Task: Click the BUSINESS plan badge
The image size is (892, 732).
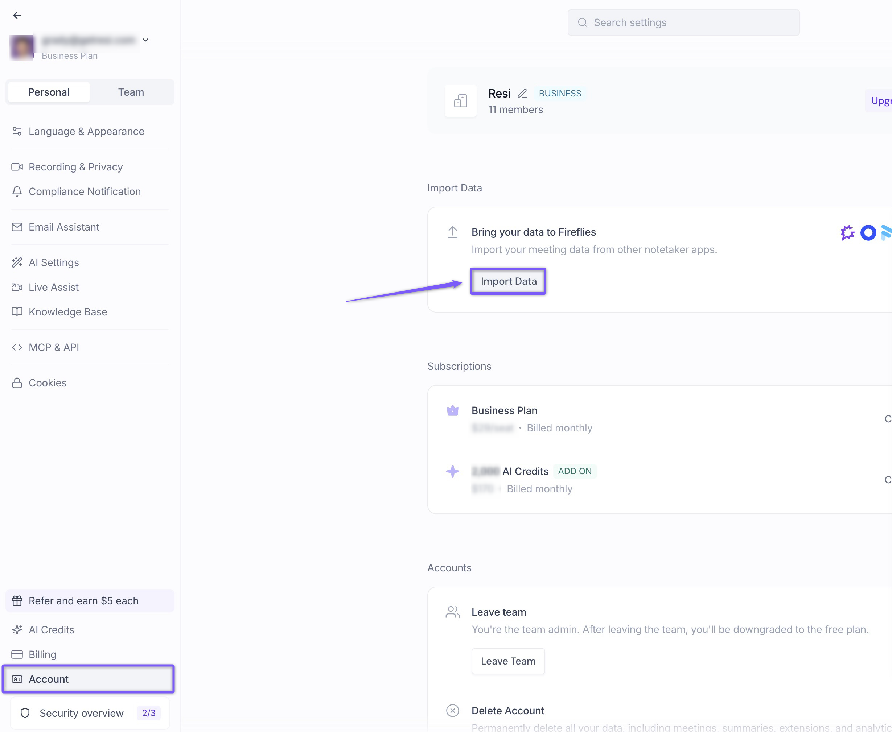Action: pos(560,93)
